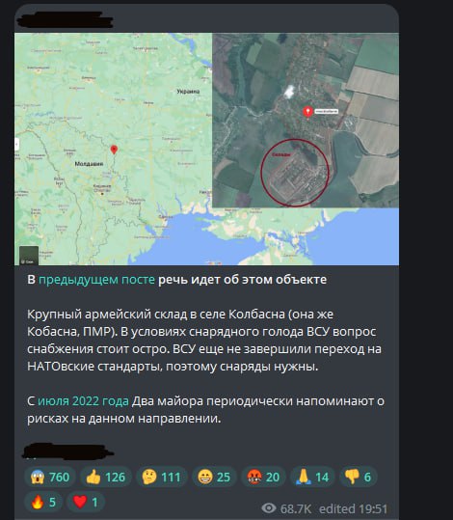The height and width of the screenshot is (520, 453).
Task: Choose the praying hands reaction
Action: pyautogui.click(x=312, y=477)
